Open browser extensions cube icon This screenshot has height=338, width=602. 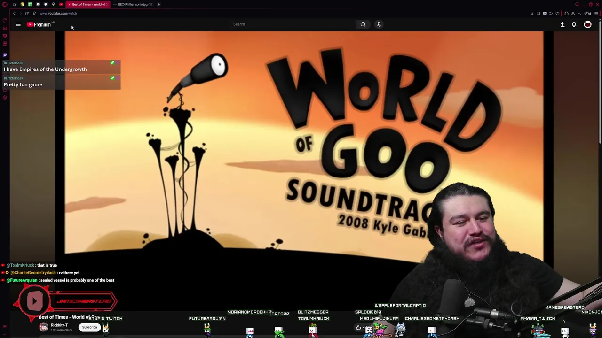pos(566,14)
